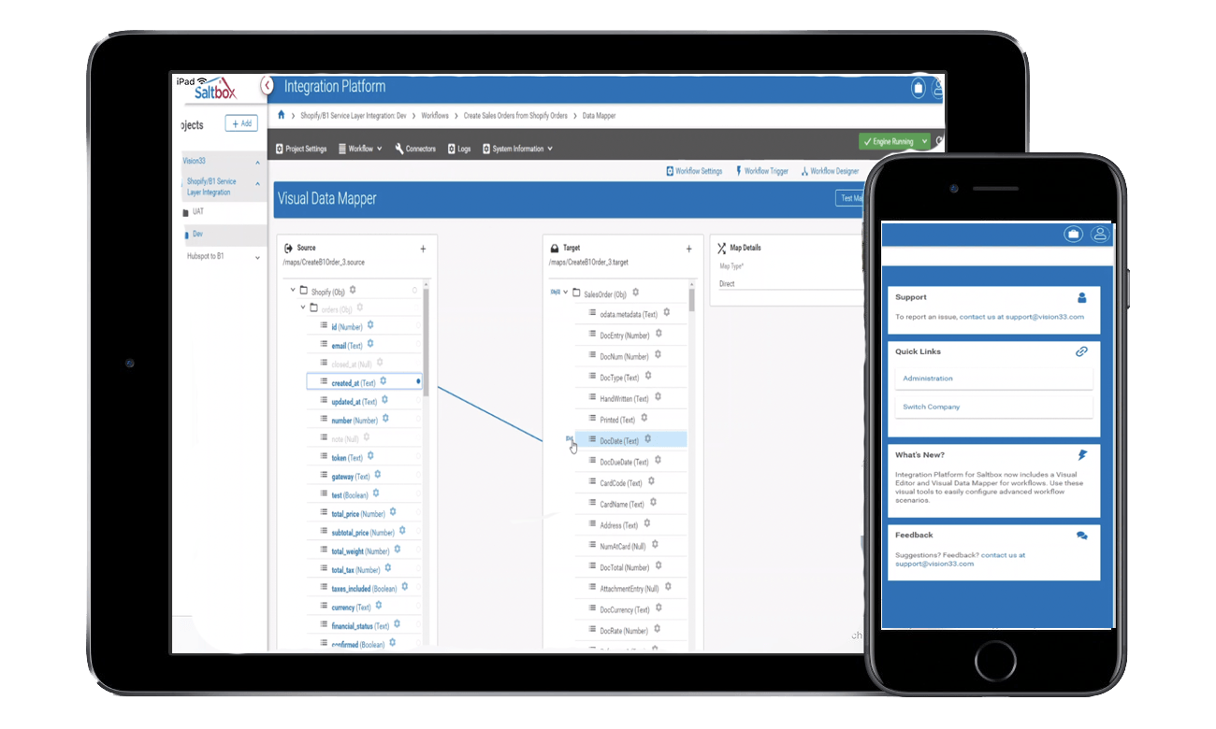1216x729 pixels.
Task: Click the person icon in the Support card
Action: [x=1082, y=298]
